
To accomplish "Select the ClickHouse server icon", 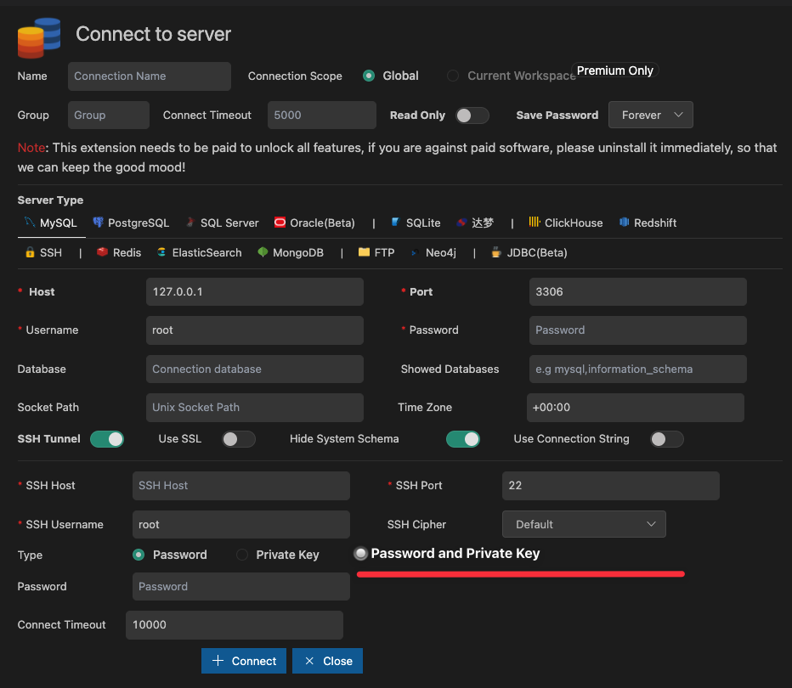I will pos(534,223).
